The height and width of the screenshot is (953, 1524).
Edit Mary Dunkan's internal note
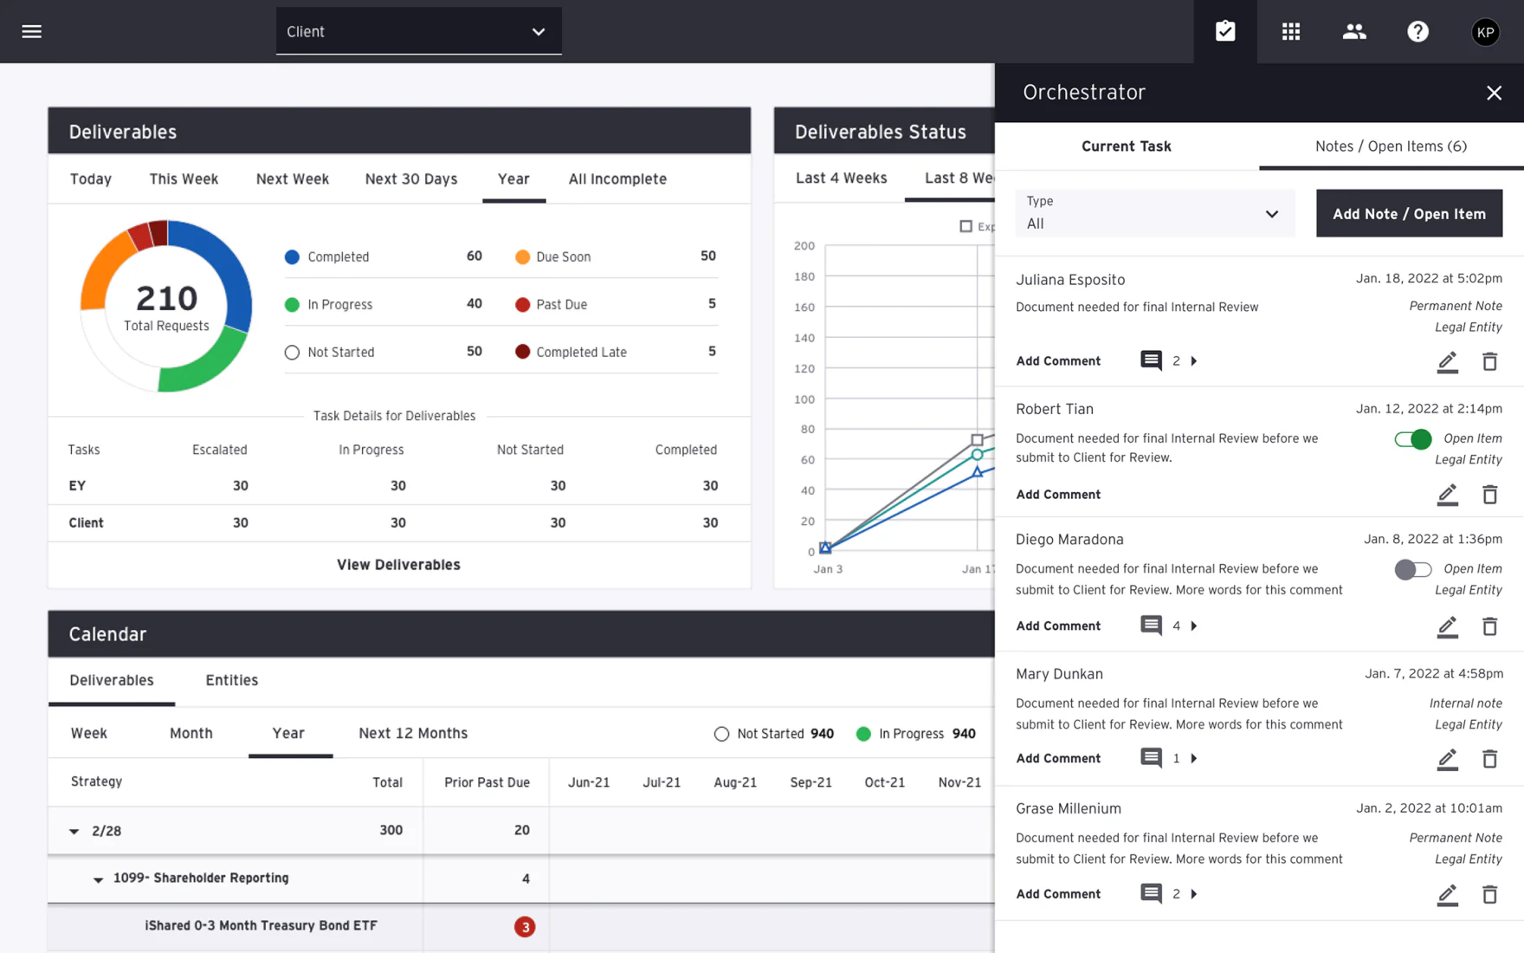pos(1447,759)
